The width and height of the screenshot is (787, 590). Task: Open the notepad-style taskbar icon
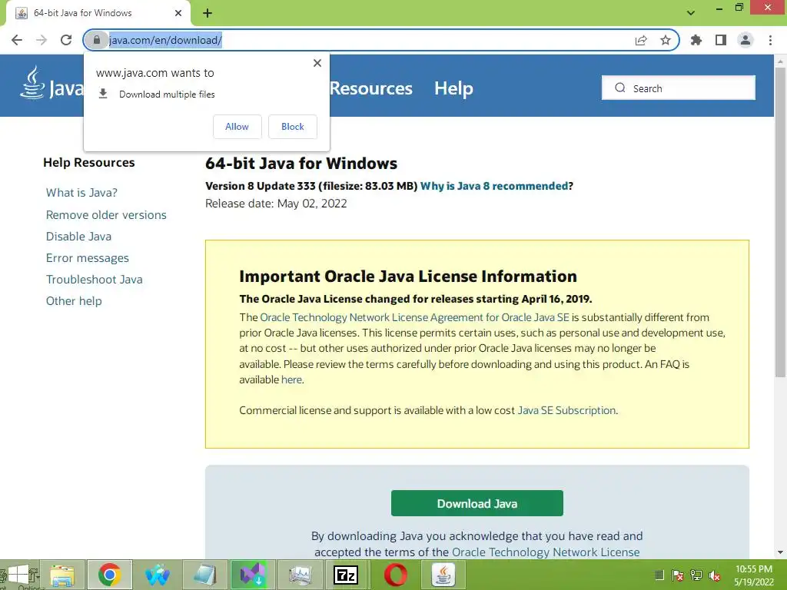pyautogui.click(x=204, y=575)
